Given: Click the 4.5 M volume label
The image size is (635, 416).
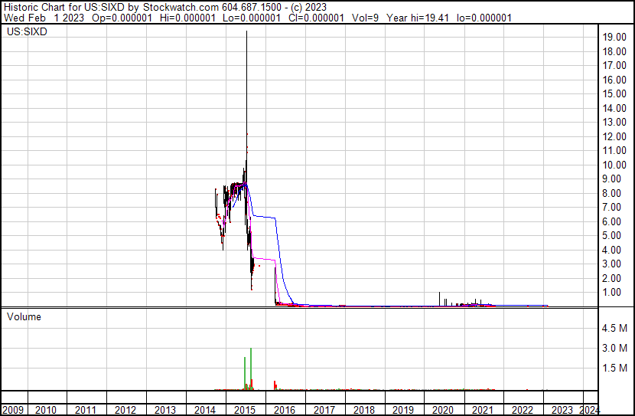Looking at the screenshot, I should pyautogui.click(x=614, y=329).
